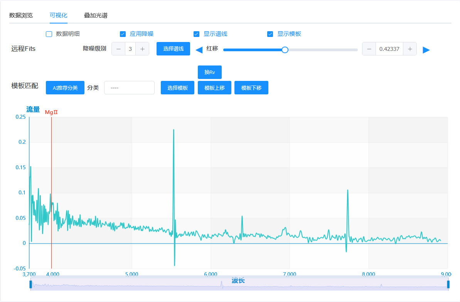Click left handle of wavelength range scrollbar
The width and height of the screenshot is (460, 302).
[x=31, y=284]
